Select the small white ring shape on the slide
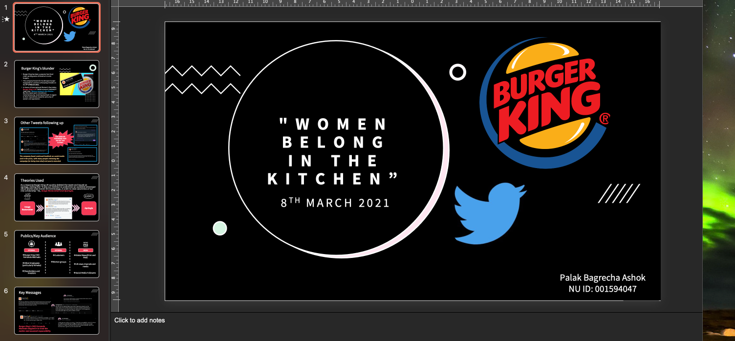735x341 pixels. click(457, 73)
